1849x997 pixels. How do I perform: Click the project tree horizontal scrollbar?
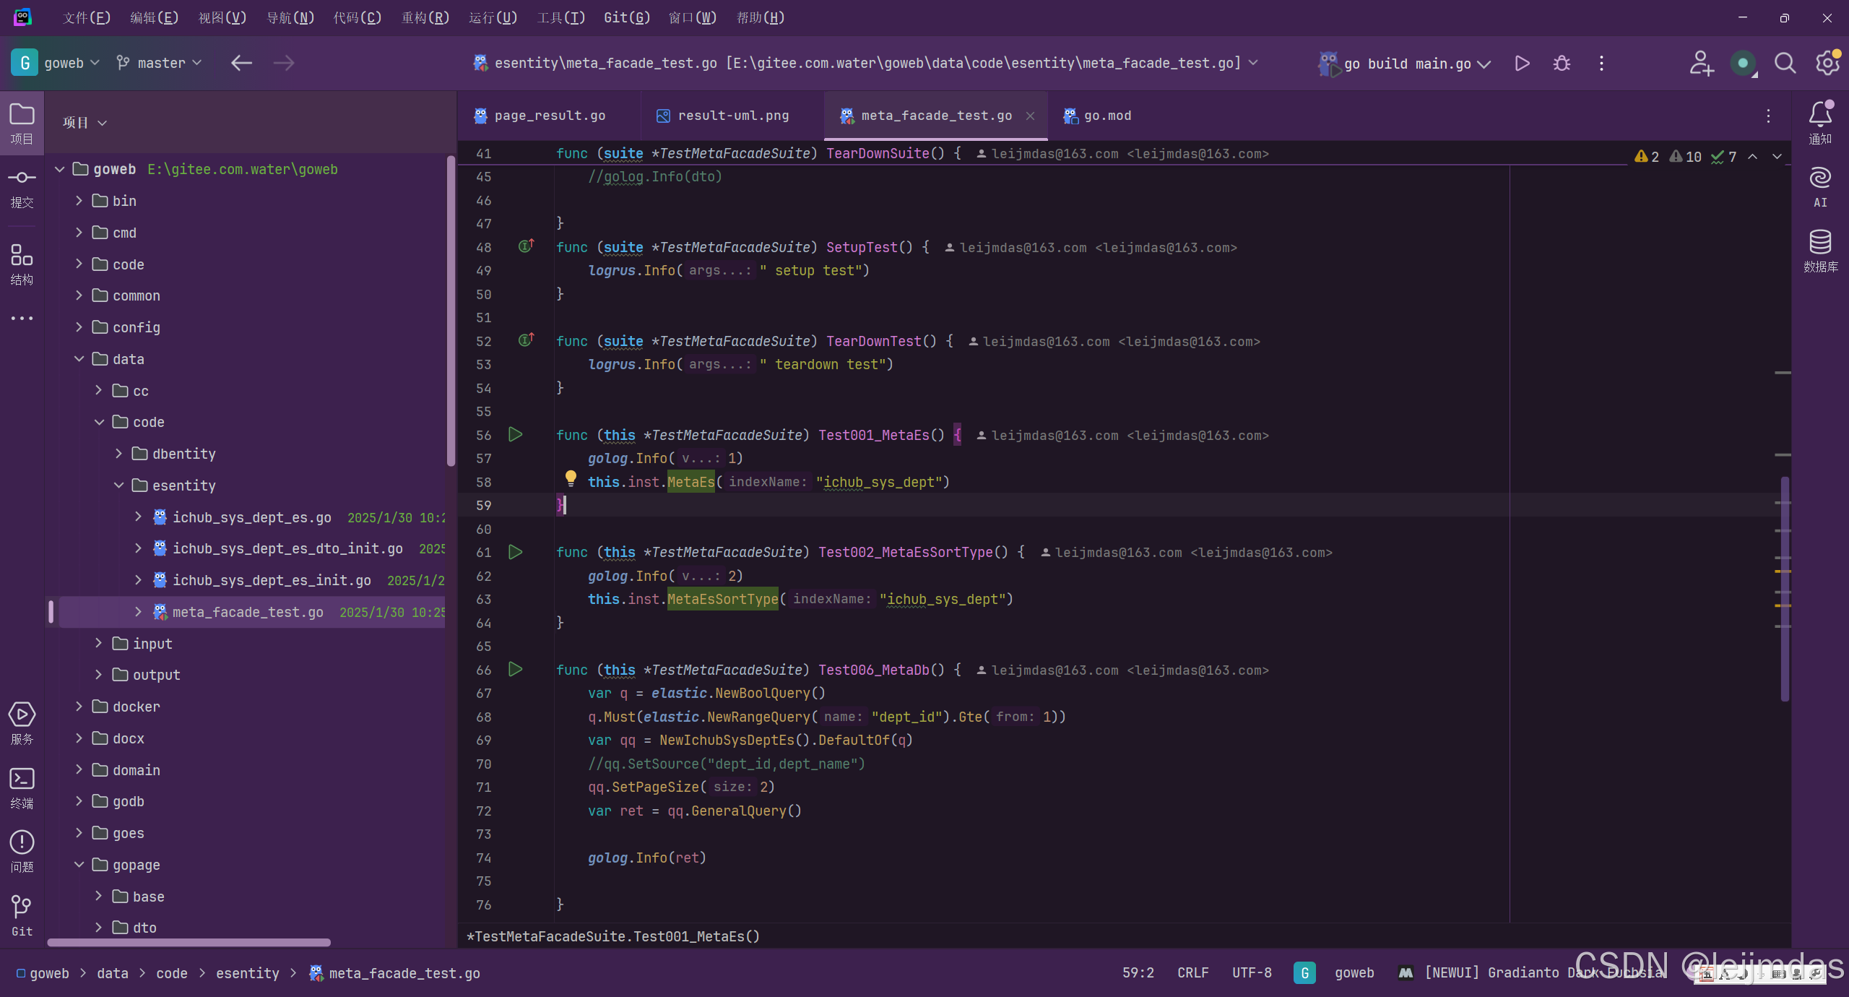tap(189, 942)
